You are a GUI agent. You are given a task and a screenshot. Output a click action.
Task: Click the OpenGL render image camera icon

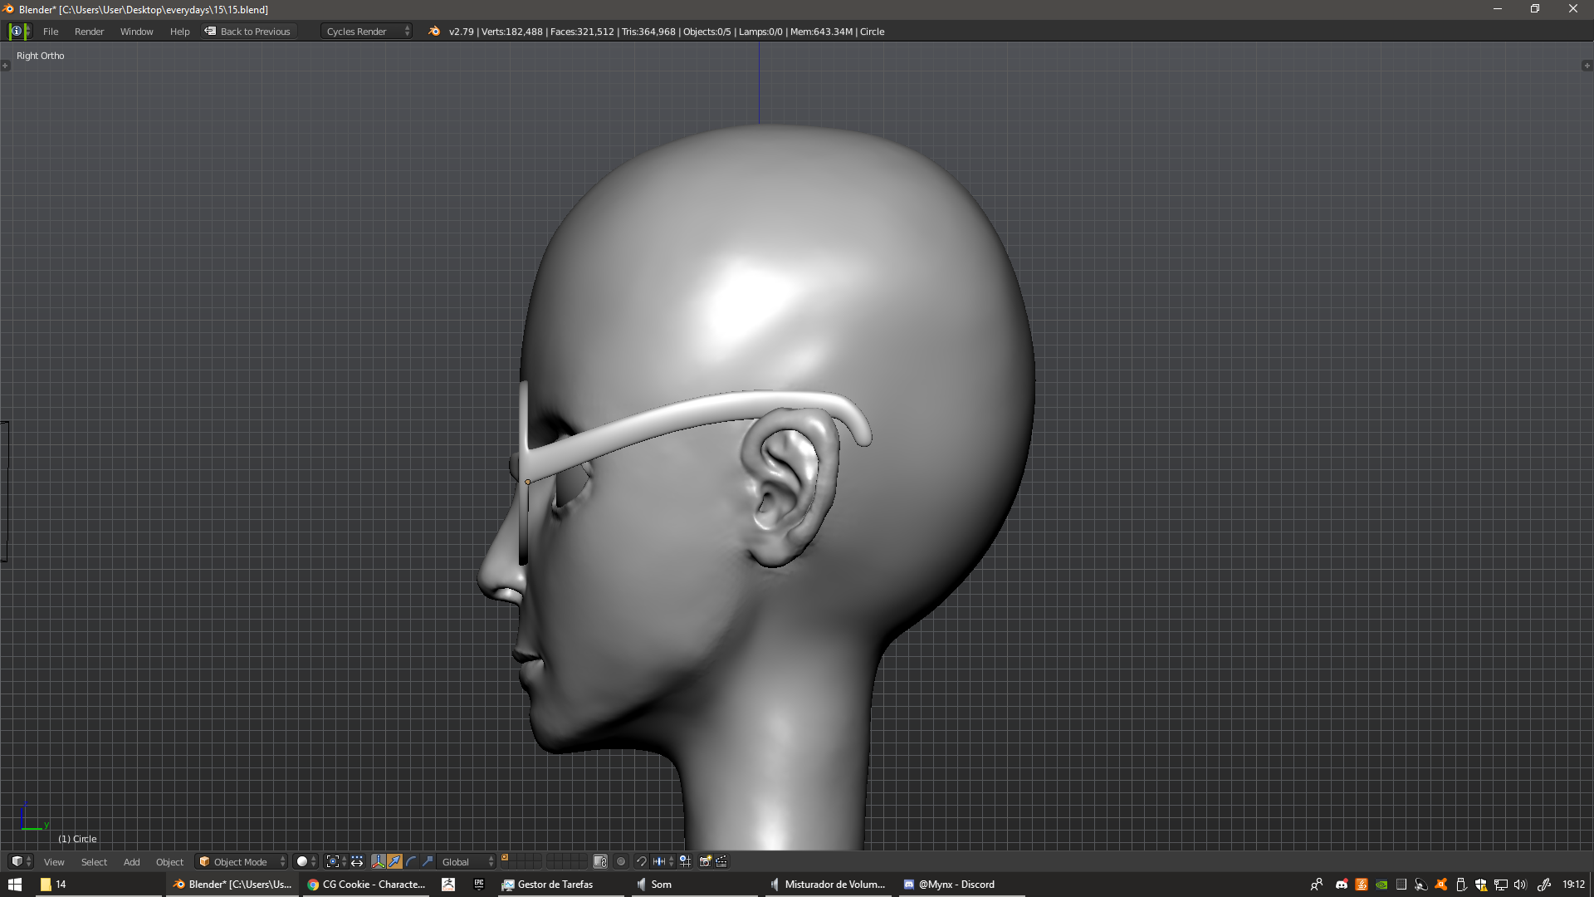pyautogui.click(x=705, y=861)
